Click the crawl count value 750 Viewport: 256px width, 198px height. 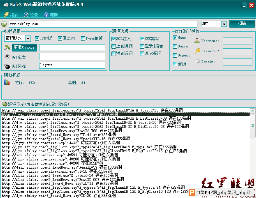tap(31, 83)
